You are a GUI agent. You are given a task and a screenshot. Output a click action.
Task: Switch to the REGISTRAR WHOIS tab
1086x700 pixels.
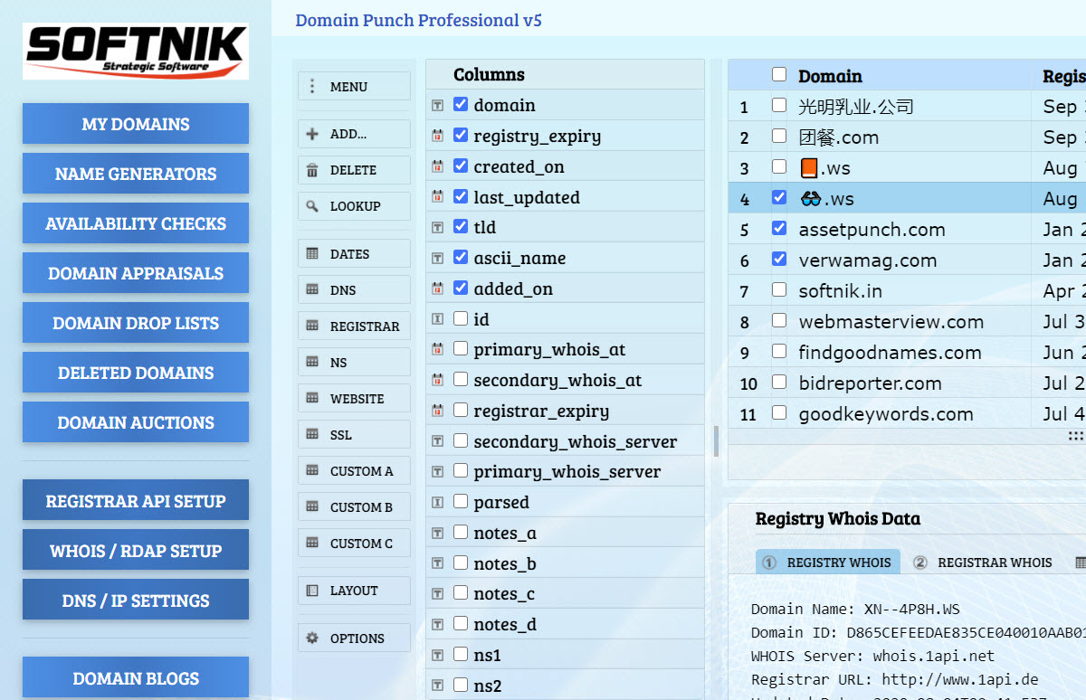click(983, 562)
